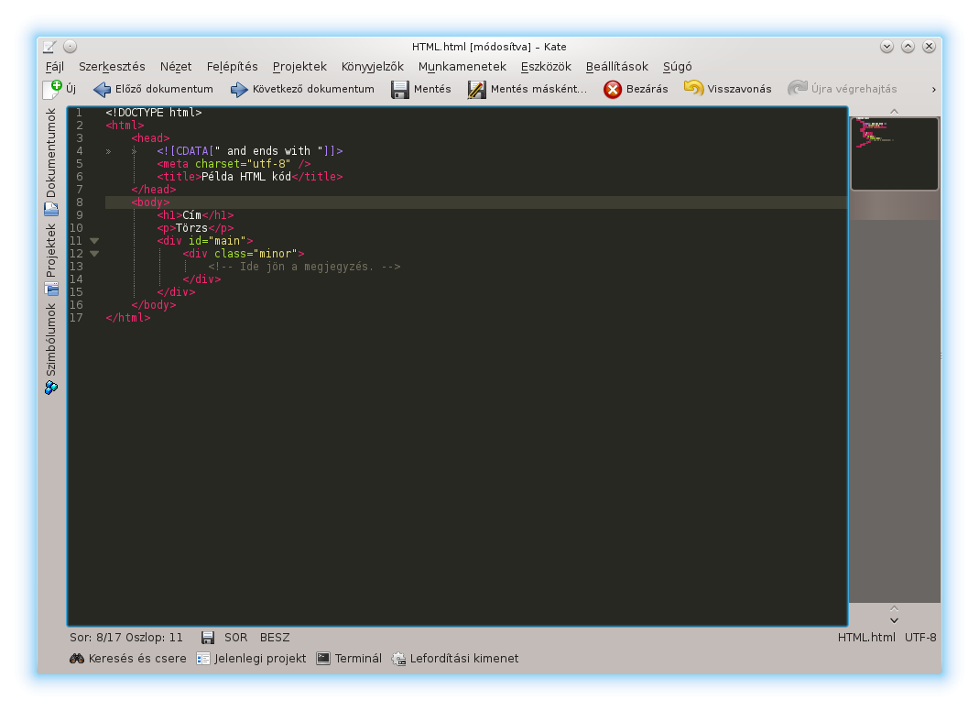
Task: Click the Bezárás toolbar label
Action: [647, 90]
